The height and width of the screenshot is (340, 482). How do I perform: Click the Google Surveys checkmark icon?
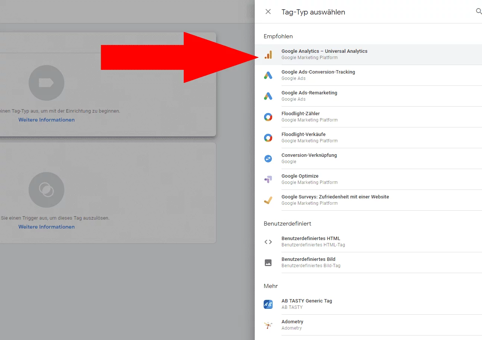coord(268,200)
